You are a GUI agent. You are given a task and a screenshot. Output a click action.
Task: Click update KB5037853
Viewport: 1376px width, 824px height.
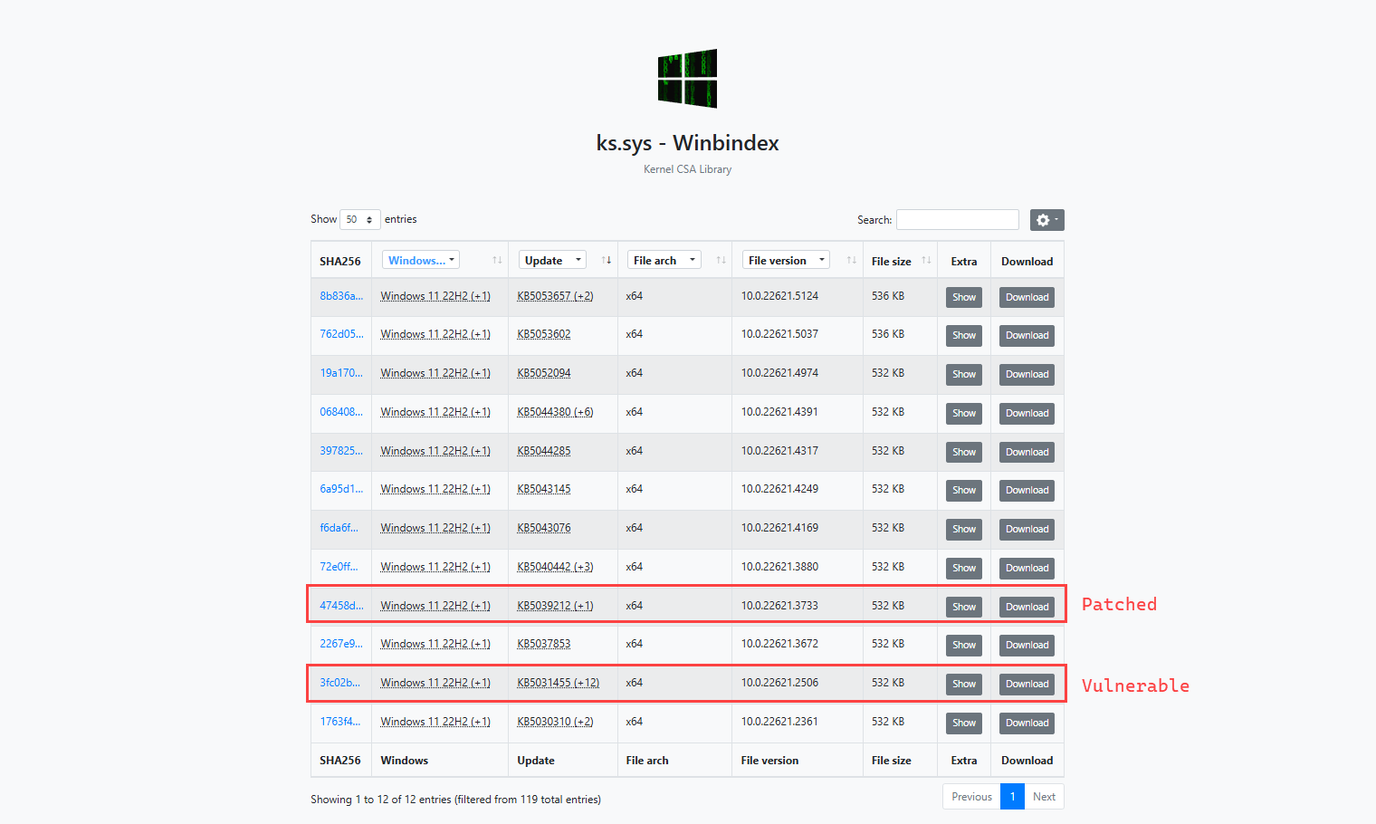point(544,644)
